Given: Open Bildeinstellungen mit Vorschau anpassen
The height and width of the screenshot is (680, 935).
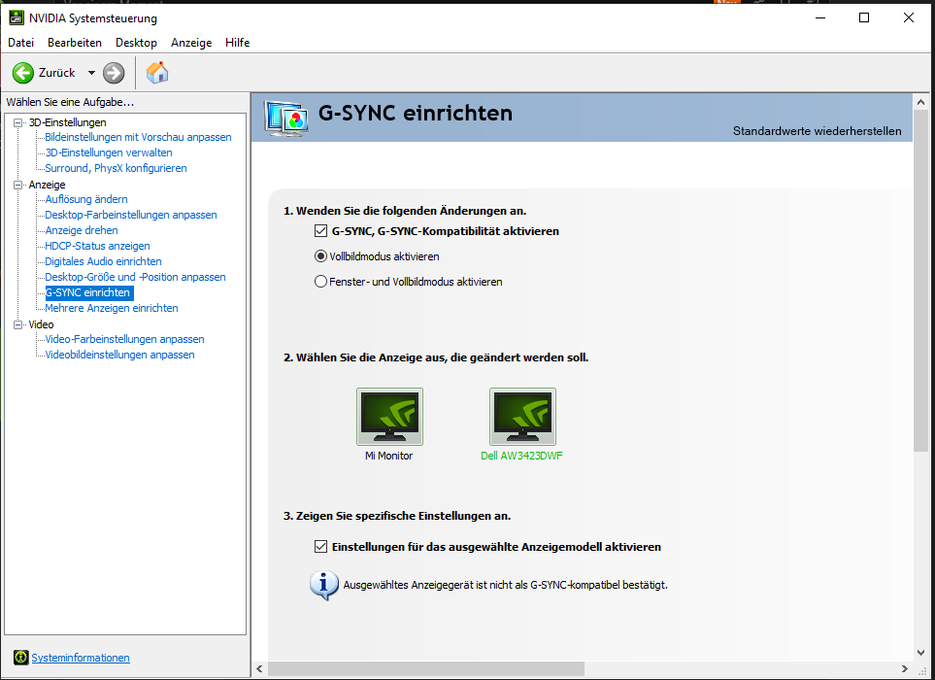Looking at the screenshot, I should pos(138,137).
